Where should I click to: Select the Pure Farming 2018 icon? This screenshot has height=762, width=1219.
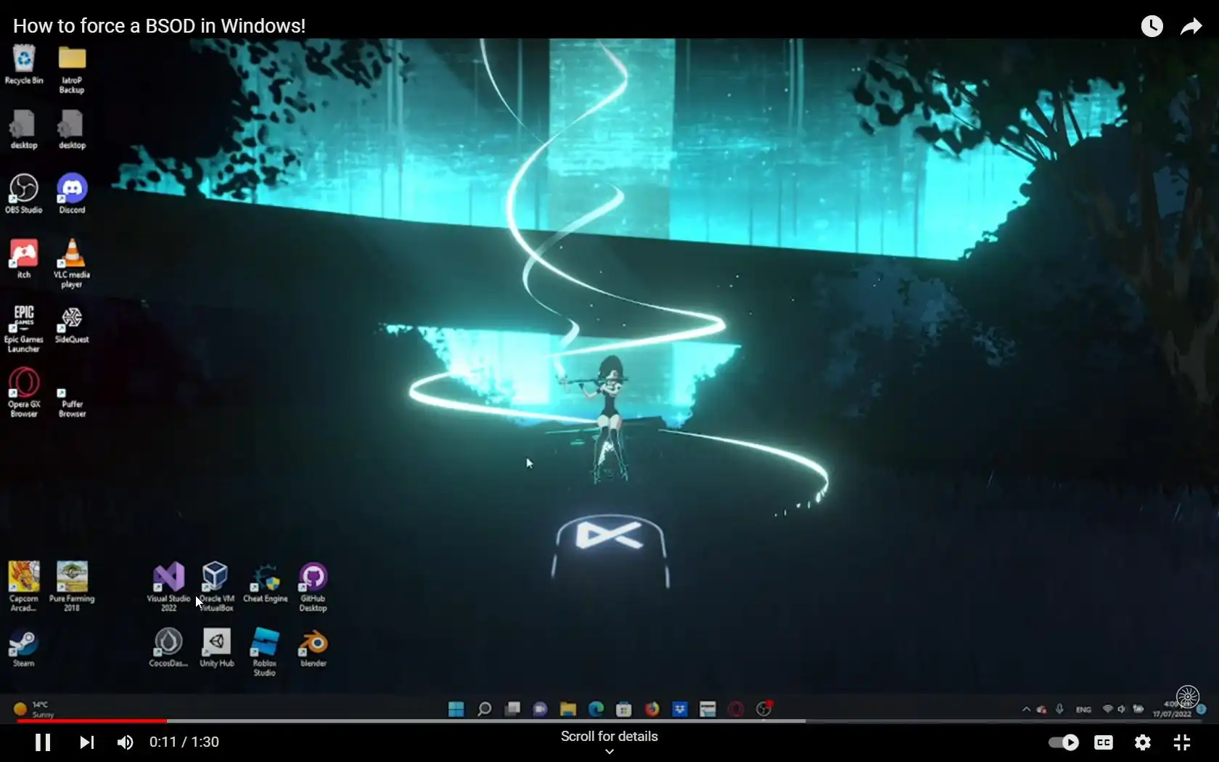click(72, 586)
